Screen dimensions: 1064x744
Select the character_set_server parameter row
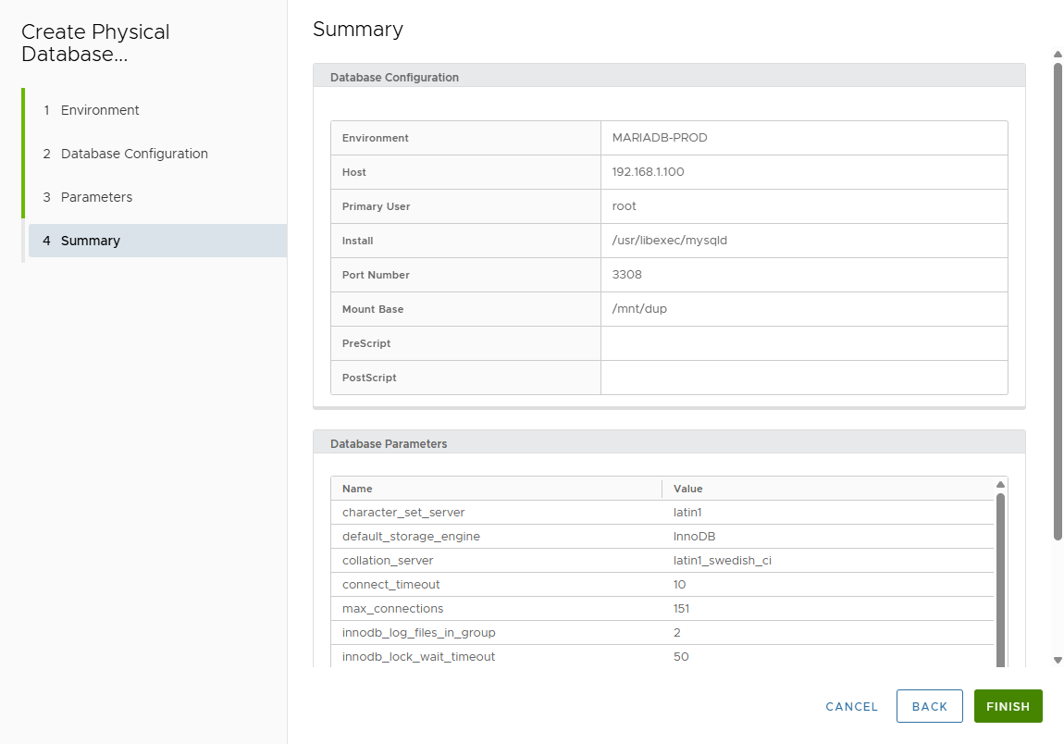[403, 513]
